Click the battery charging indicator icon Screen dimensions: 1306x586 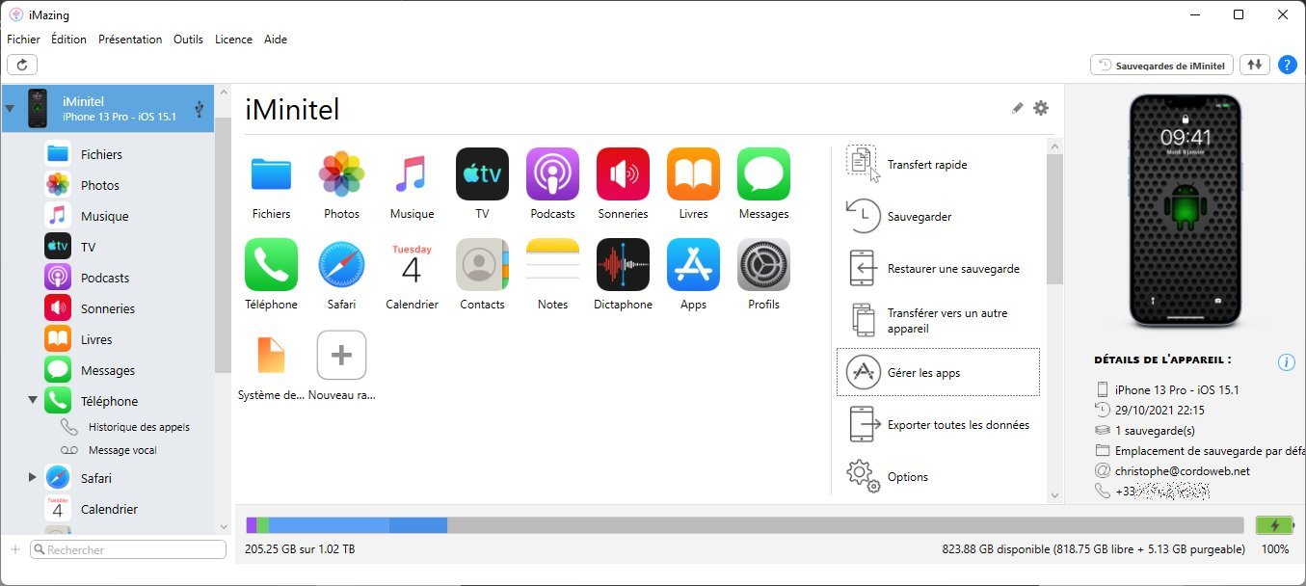[x=1274, y=525]
